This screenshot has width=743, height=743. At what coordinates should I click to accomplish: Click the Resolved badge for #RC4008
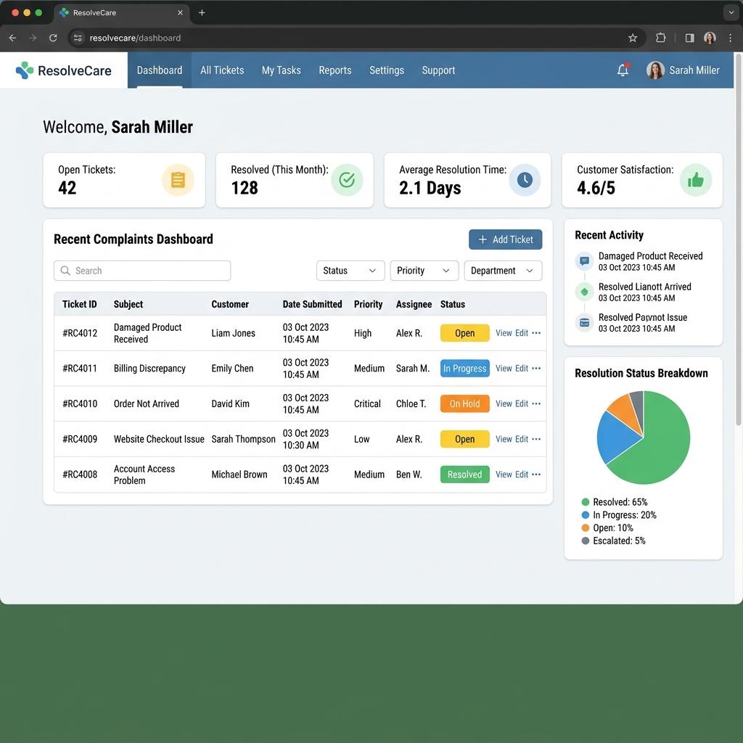tap(464, 475)
